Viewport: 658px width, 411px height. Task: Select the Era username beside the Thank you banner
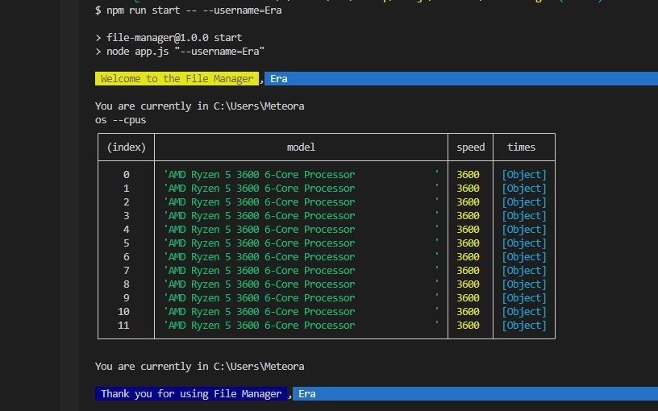click(x=306, y=394)
